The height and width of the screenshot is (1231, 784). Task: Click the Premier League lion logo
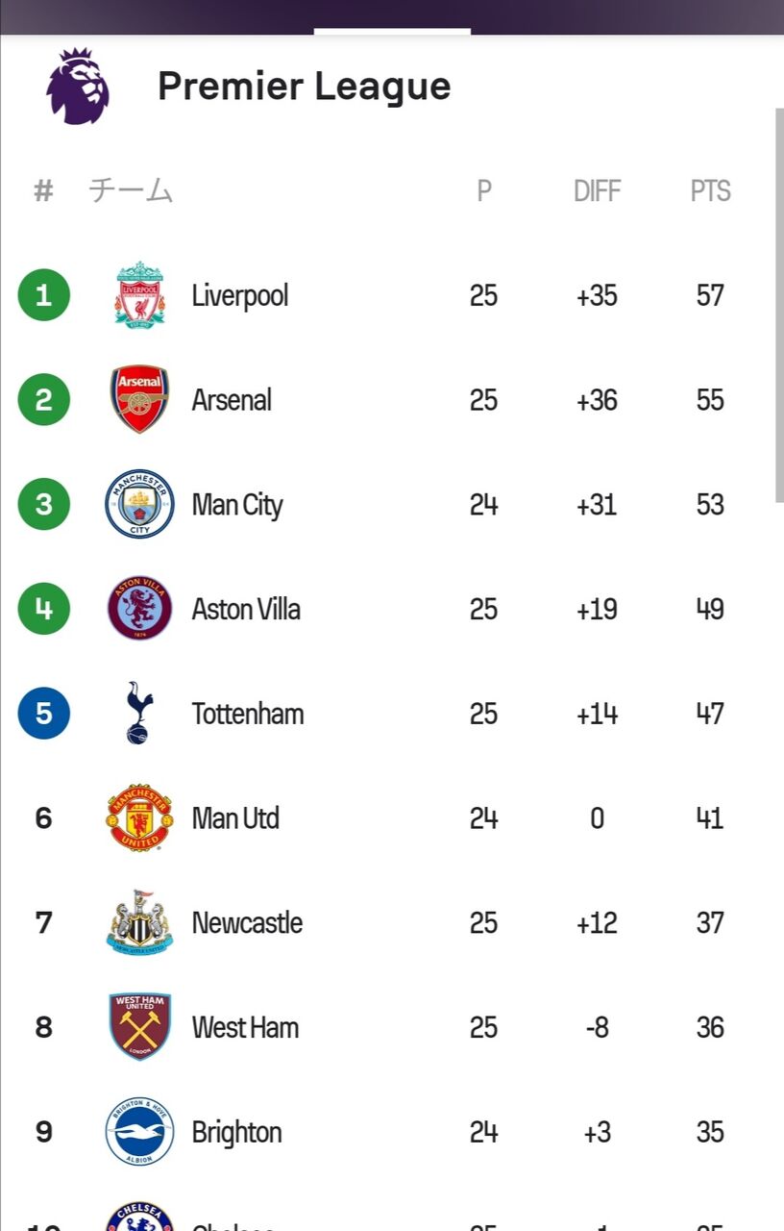tap(78, 87)
